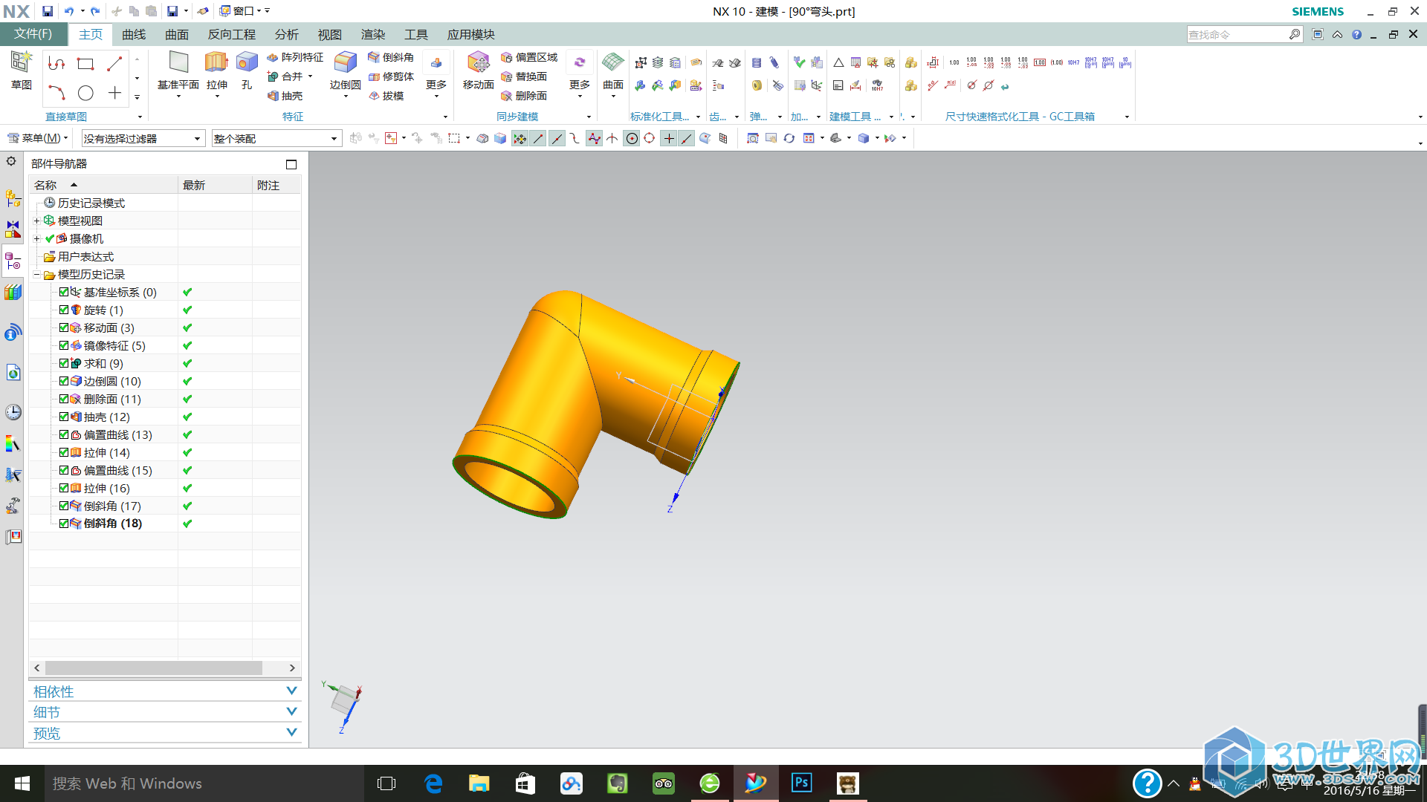1427x802 pixels.
Task: Expand the 相依性 panel
Action: click(x=165, y=691)
